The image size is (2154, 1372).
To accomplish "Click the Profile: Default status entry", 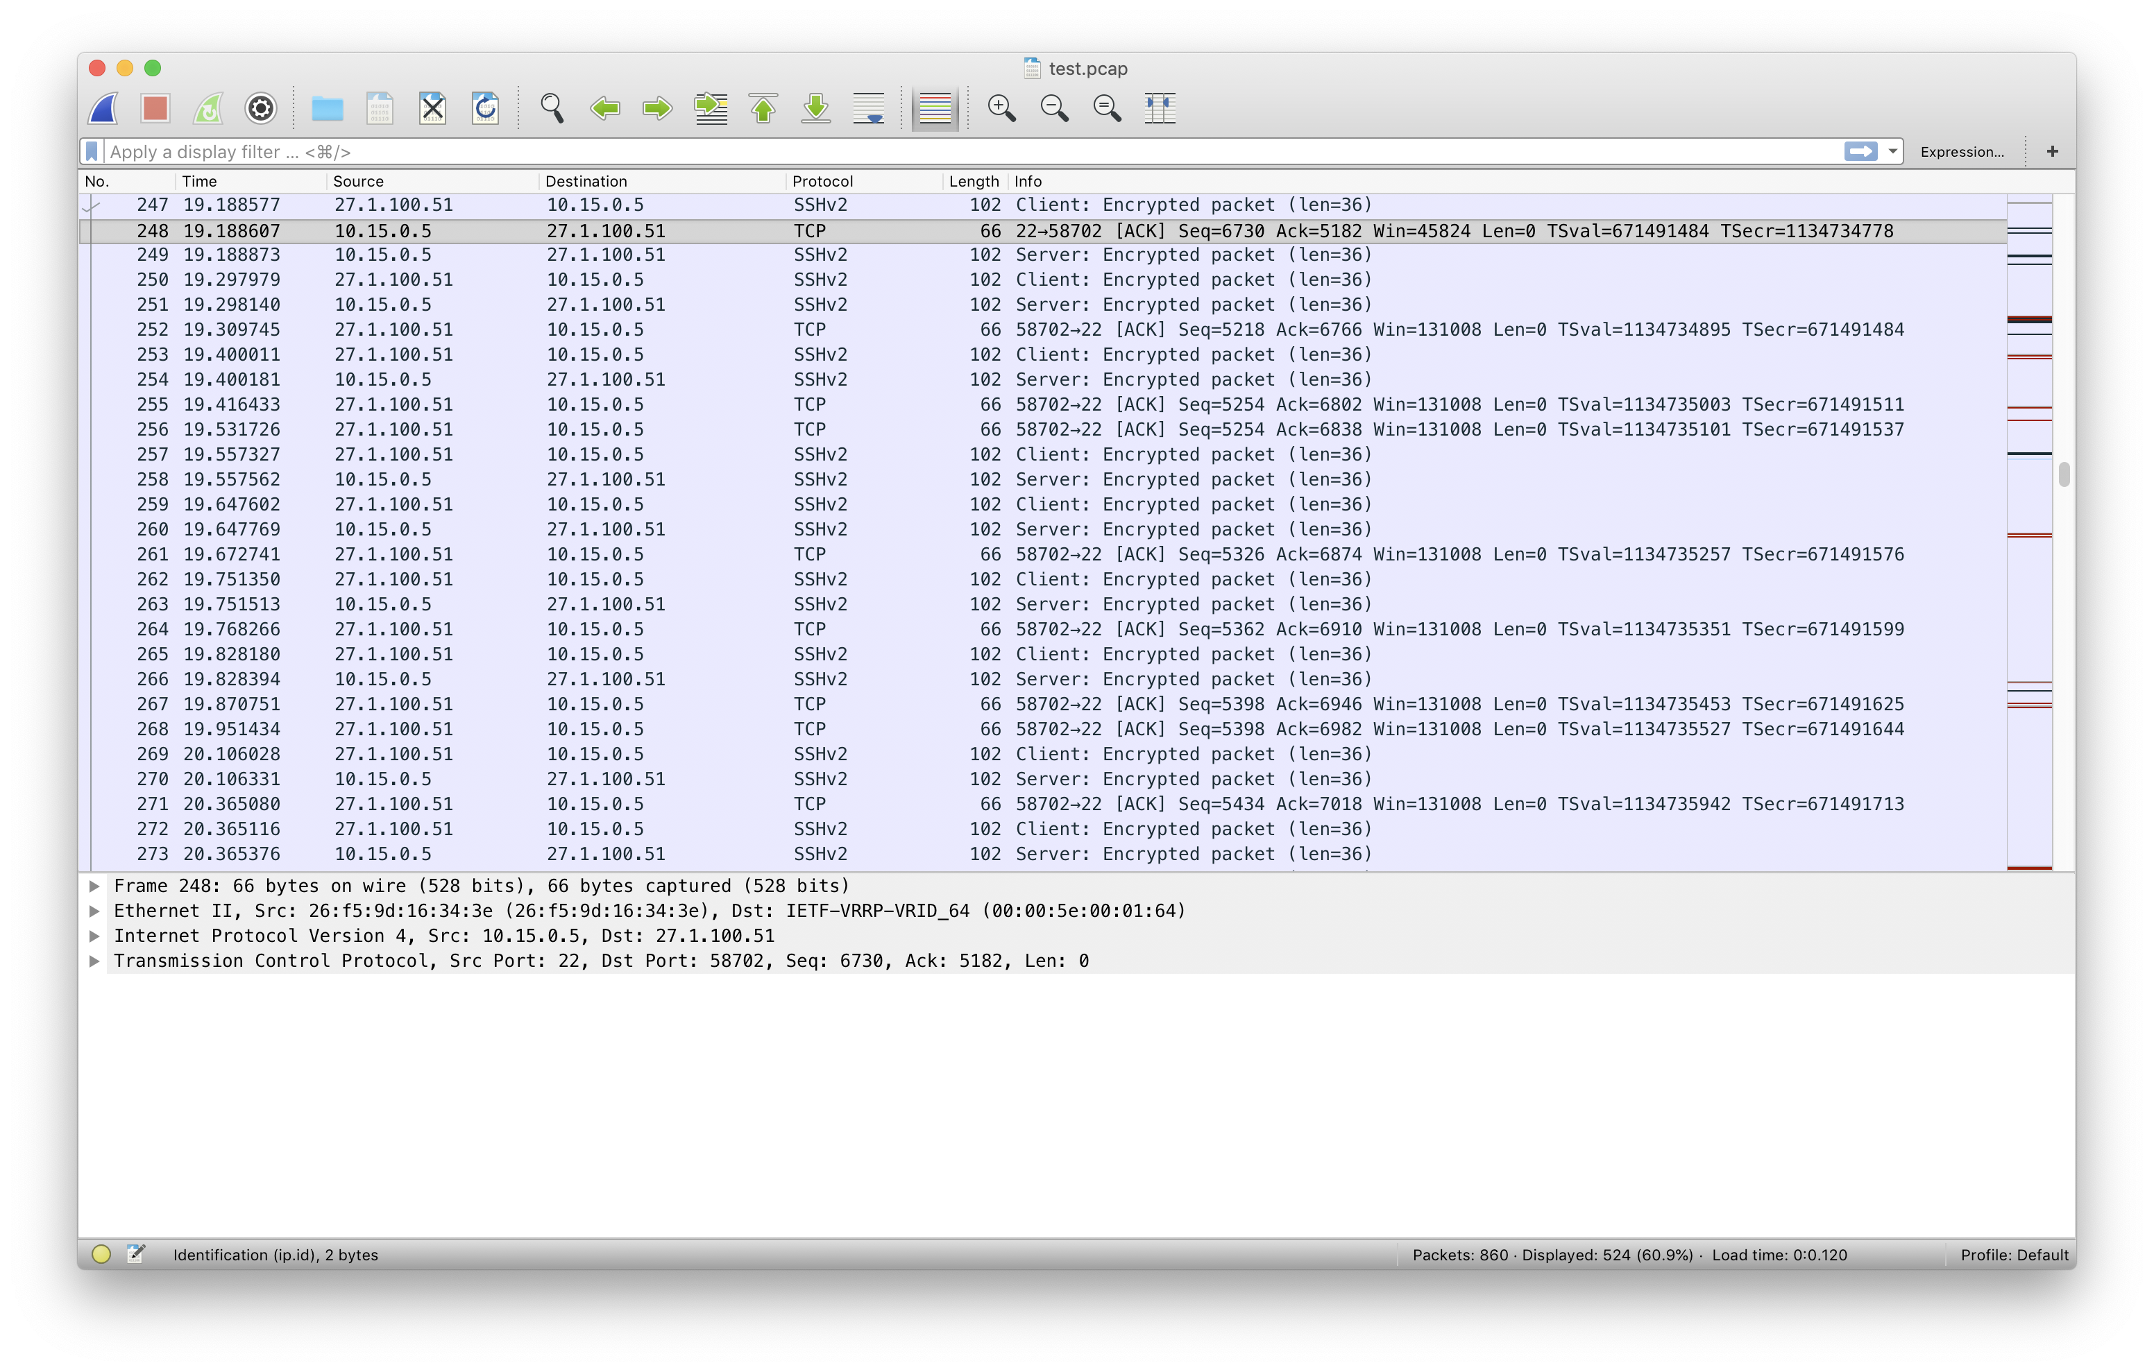I will [x=2014, y=1254].
